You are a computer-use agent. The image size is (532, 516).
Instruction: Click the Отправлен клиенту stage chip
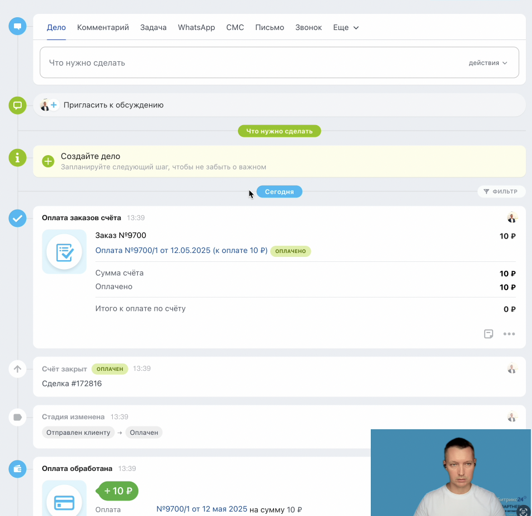pos(78,433)
